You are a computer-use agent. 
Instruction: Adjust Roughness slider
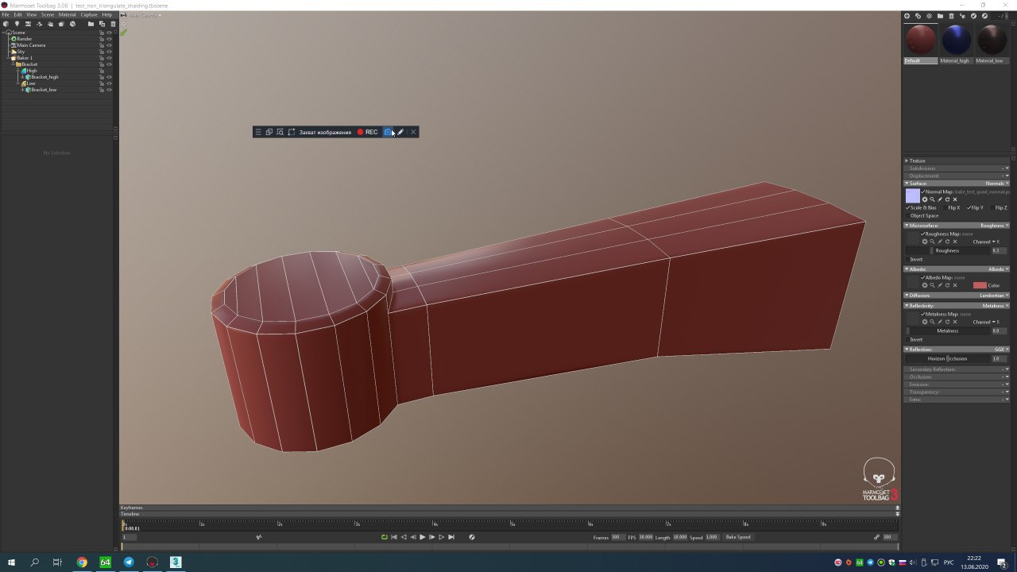coord(947,250)
